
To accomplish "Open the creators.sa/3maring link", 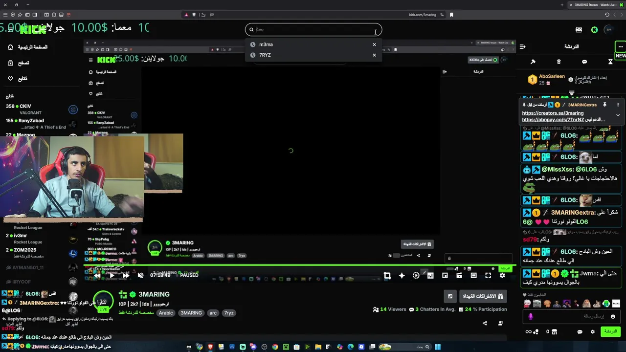I will pos(553,113).
